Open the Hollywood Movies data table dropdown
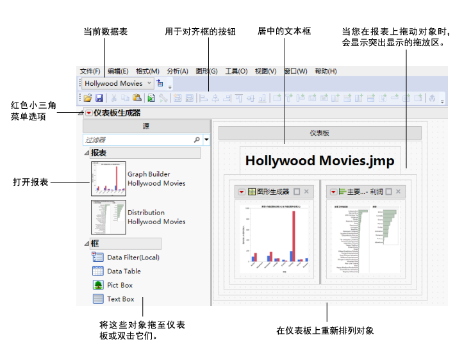This screenshot has height=342, width=455. tap(149, 83)
